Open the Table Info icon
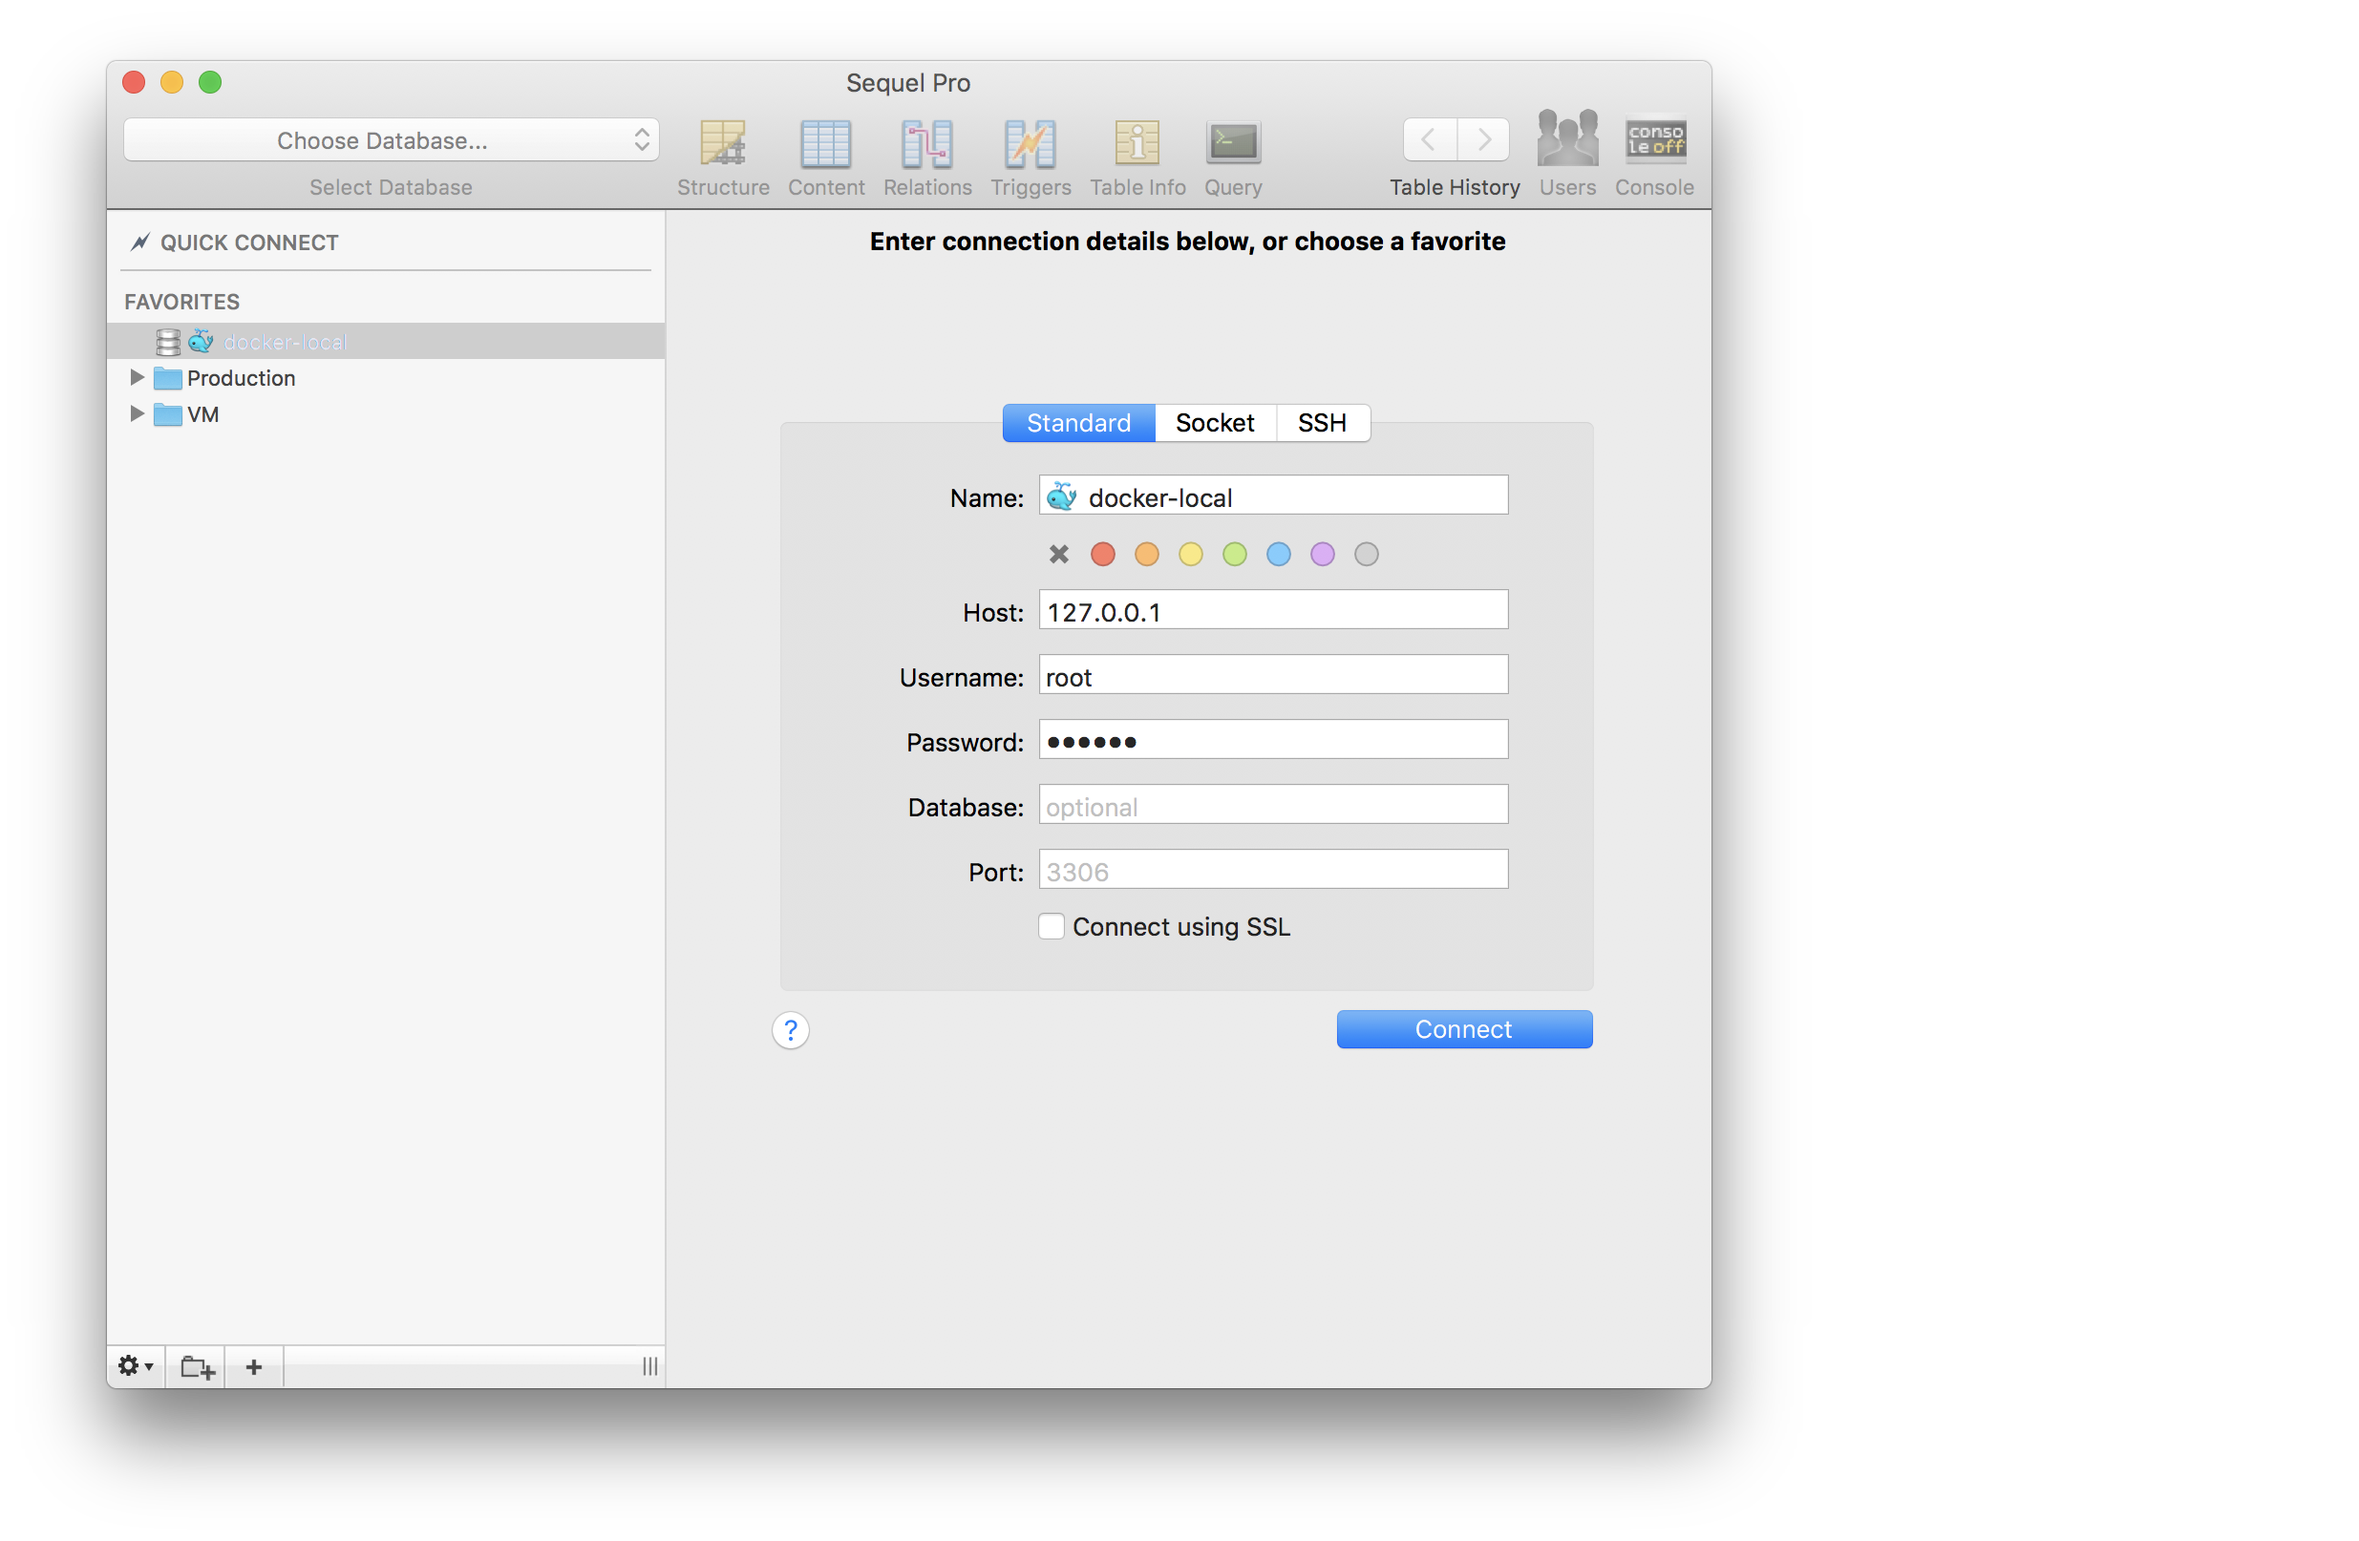The height and width of the screenshot is (1541, 2359). point(1137,142)
